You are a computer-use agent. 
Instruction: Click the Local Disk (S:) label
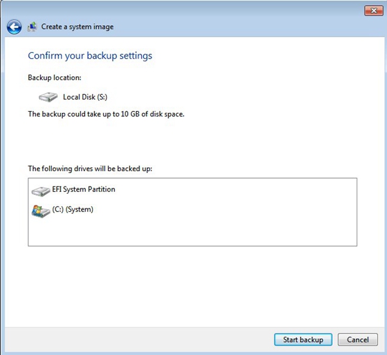click(x=85, y=97)
